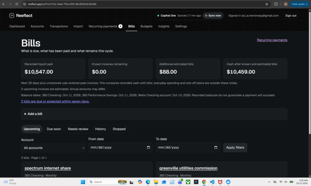Image resolution: width=311 pixels, height=186 pixels.
Task: Open the Import tab
Action: click(78, 26)
